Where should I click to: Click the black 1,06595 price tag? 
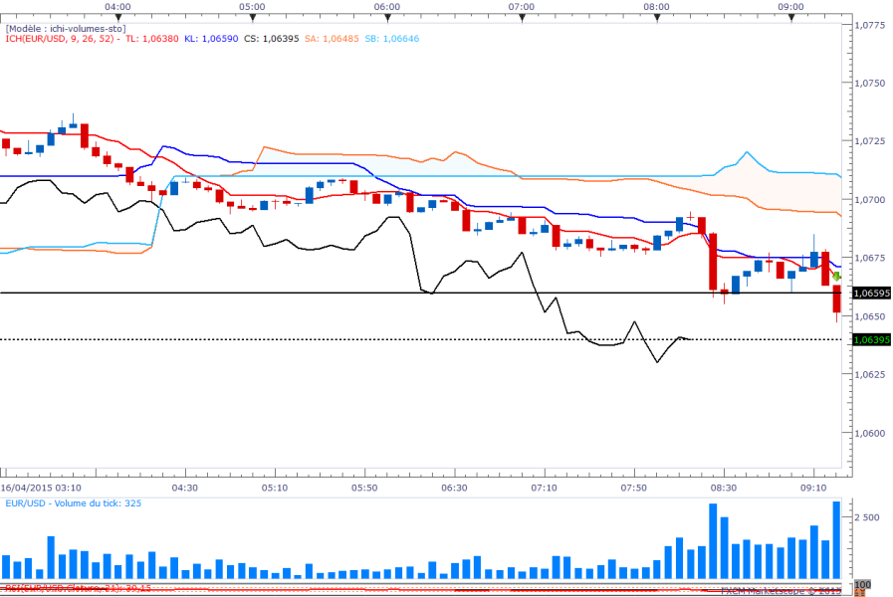(x=871, y=294)
